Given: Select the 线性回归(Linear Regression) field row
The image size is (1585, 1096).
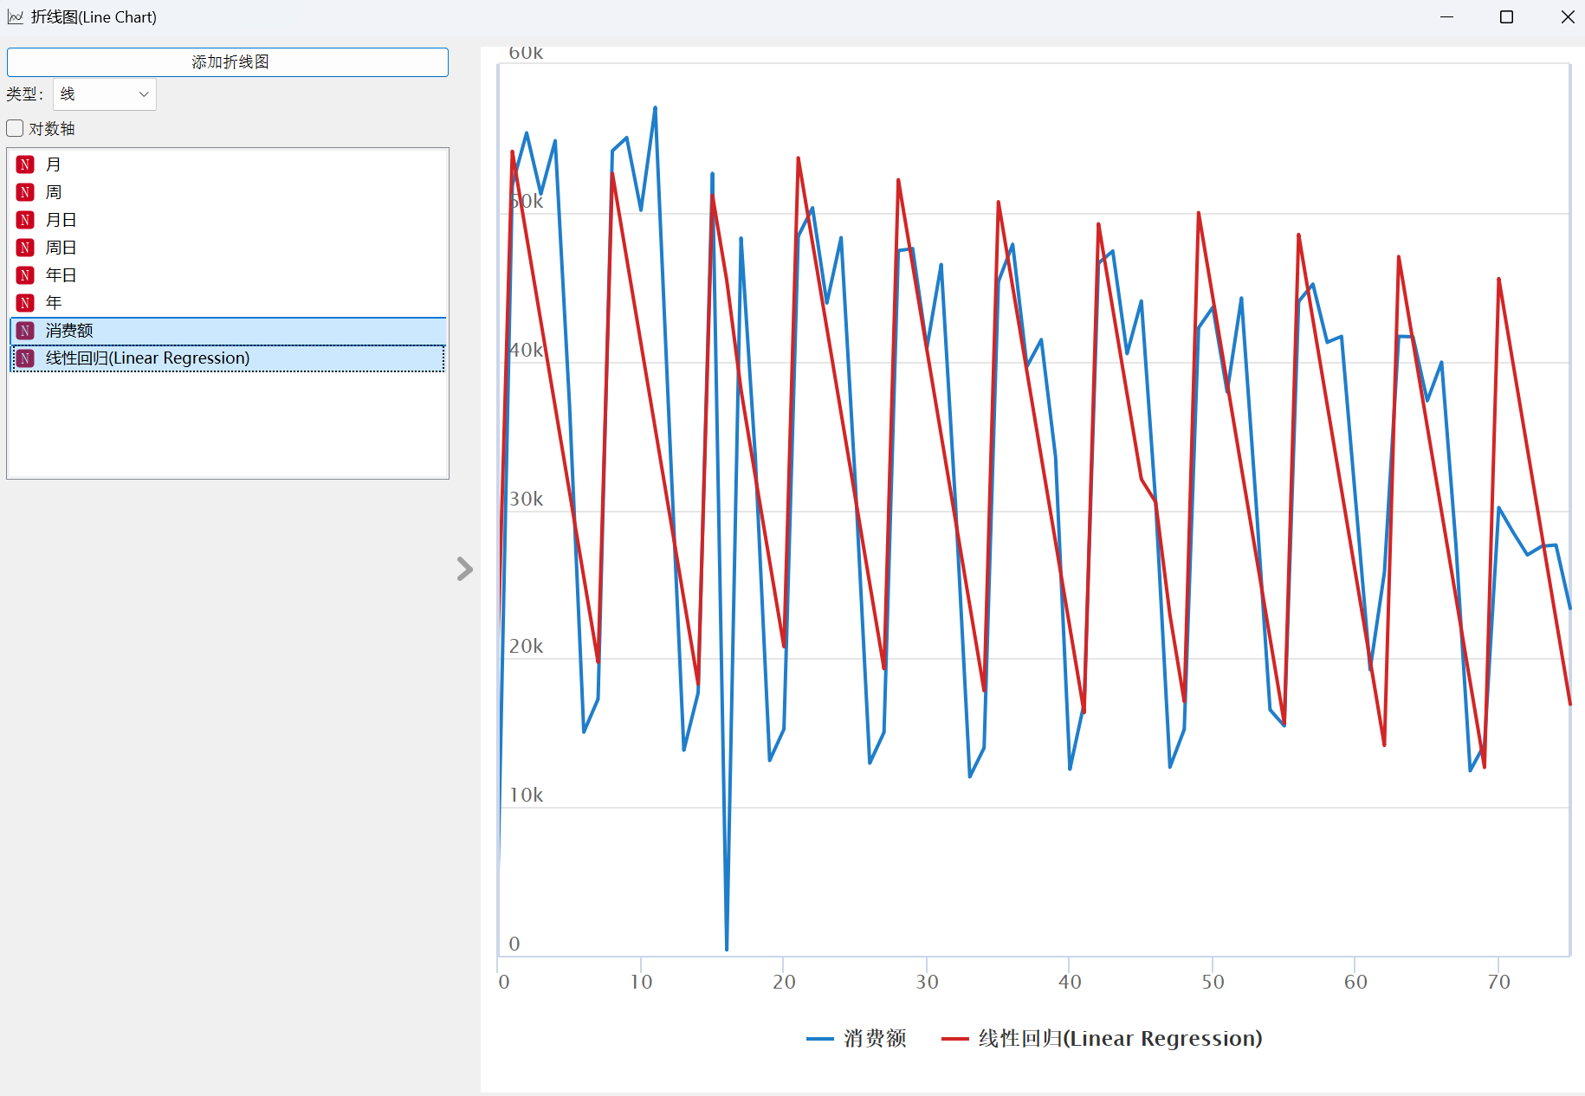Looking at the screenshot, I should click(x=228, y=358).
